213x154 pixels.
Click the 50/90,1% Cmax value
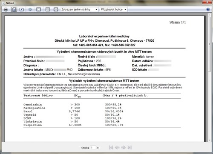click(x=112, y=115)
